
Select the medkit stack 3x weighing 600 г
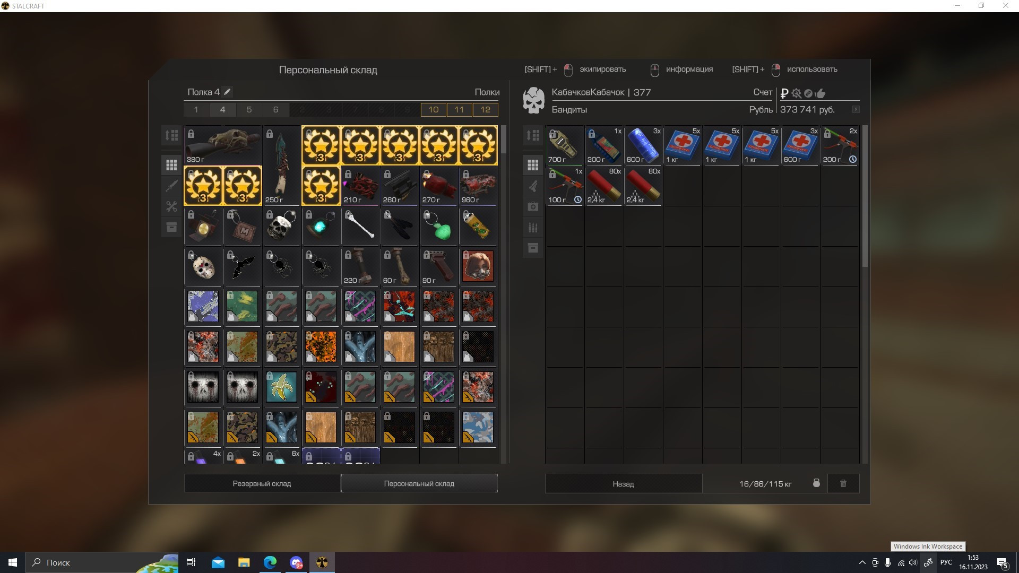[800, 145]
